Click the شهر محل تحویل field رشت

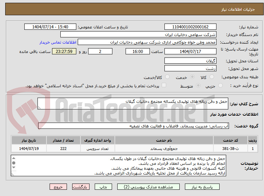tap(190, 69)
